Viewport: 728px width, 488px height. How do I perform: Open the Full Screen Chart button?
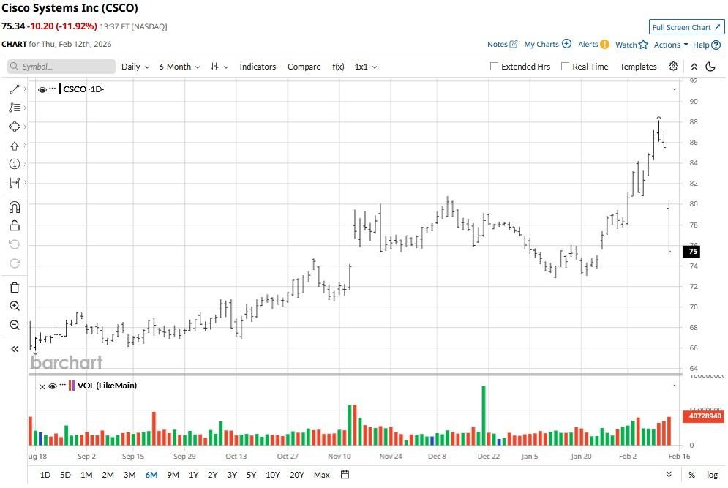(x=686, y=27)
